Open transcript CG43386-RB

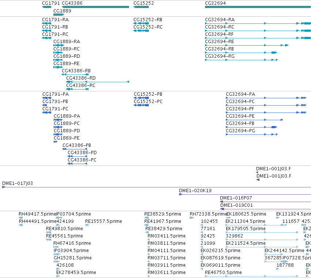[x=76, y=71]
